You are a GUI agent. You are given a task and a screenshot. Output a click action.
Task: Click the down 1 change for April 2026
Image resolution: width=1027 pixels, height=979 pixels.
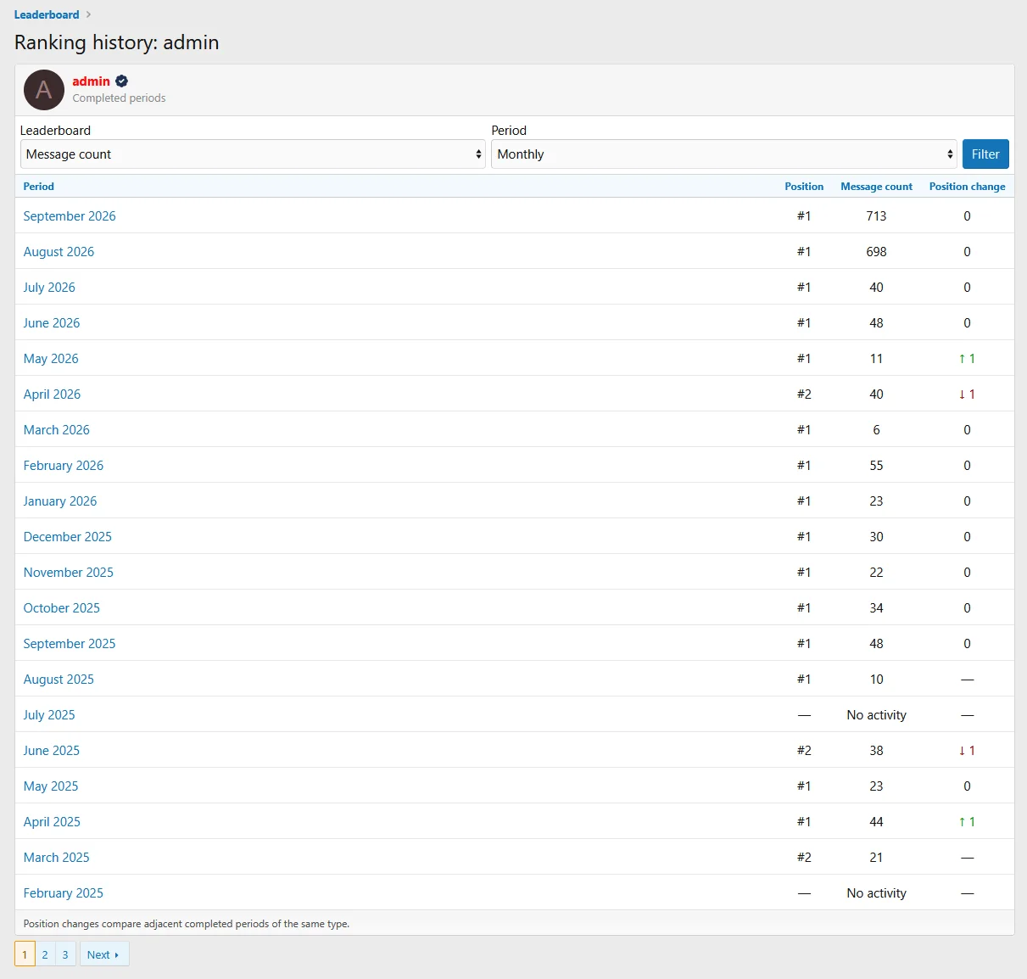pyautogui.click(x=967, y=394)
